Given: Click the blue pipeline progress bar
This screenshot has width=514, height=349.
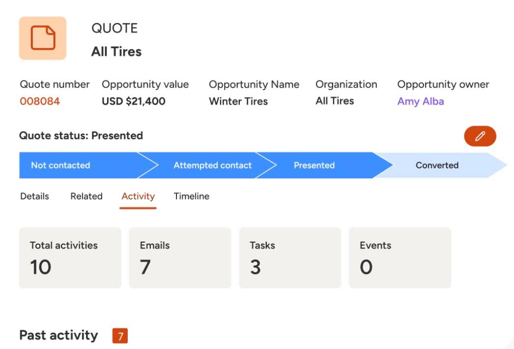Looking at the screenshot, I should pos(197,165).
